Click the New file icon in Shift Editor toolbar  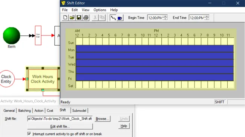pos(65,17)
